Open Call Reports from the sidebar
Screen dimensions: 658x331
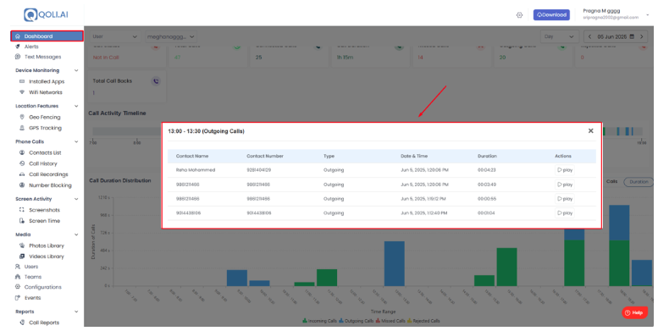coord(44,323)
